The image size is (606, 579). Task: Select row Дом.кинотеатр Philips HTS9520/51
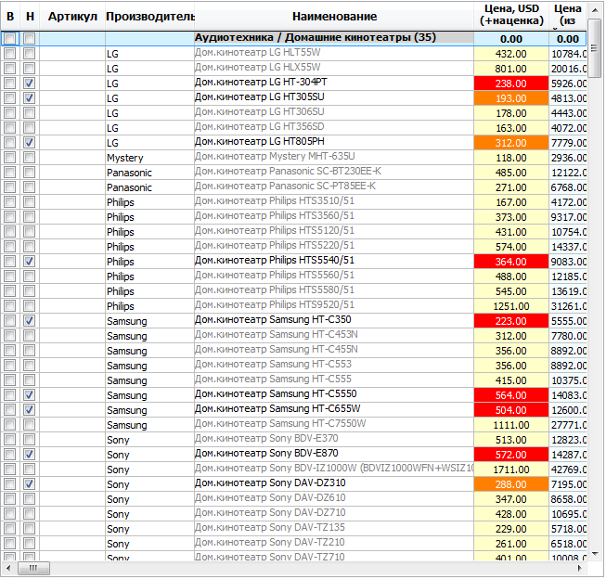point(294,305)
